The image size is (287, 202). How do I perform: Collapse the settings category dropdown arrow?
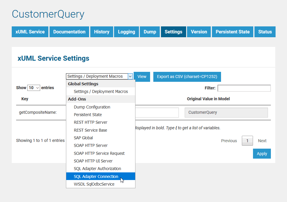click(x=130, y=77)
